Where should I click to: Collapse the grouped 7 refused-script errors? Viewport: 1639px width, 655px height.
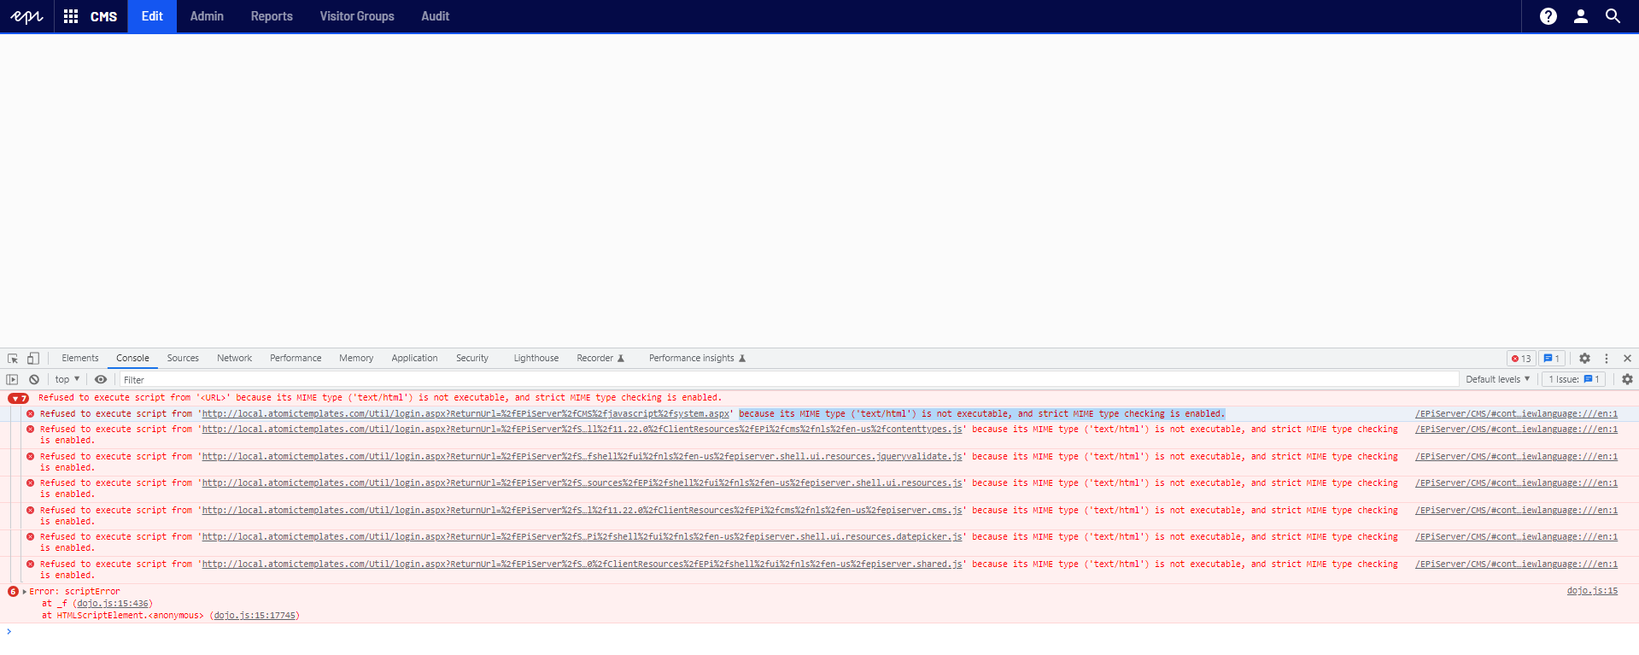pyautogui.click(x=18, y=399)
